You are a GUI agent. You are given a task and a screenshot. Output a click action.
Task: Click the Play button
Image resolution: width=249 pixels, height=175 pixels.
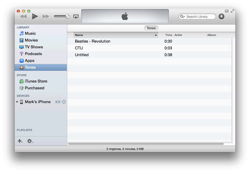[x=35, y=16]
